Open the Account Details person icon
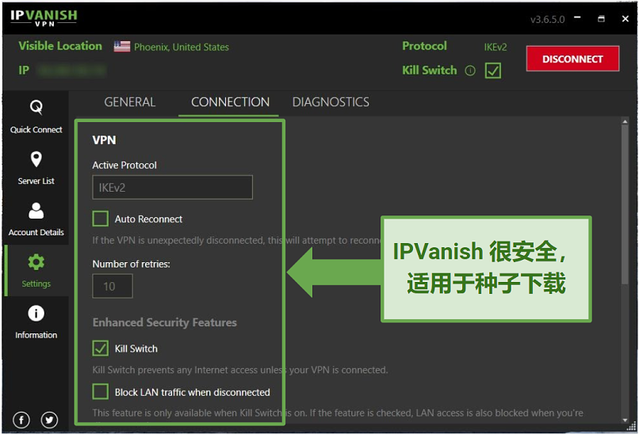This screenshot has width=639, height=434. coord(36,211)
